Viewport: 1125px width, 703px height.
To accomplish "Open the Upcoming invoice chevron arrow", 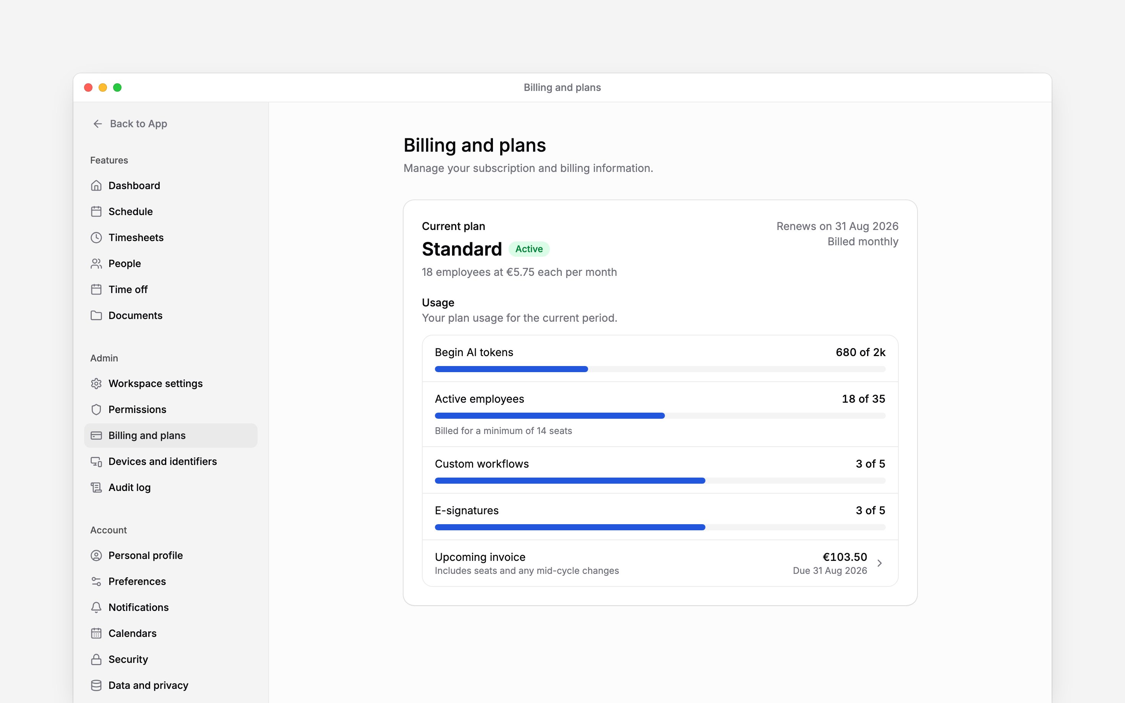I will click(880, 564).
